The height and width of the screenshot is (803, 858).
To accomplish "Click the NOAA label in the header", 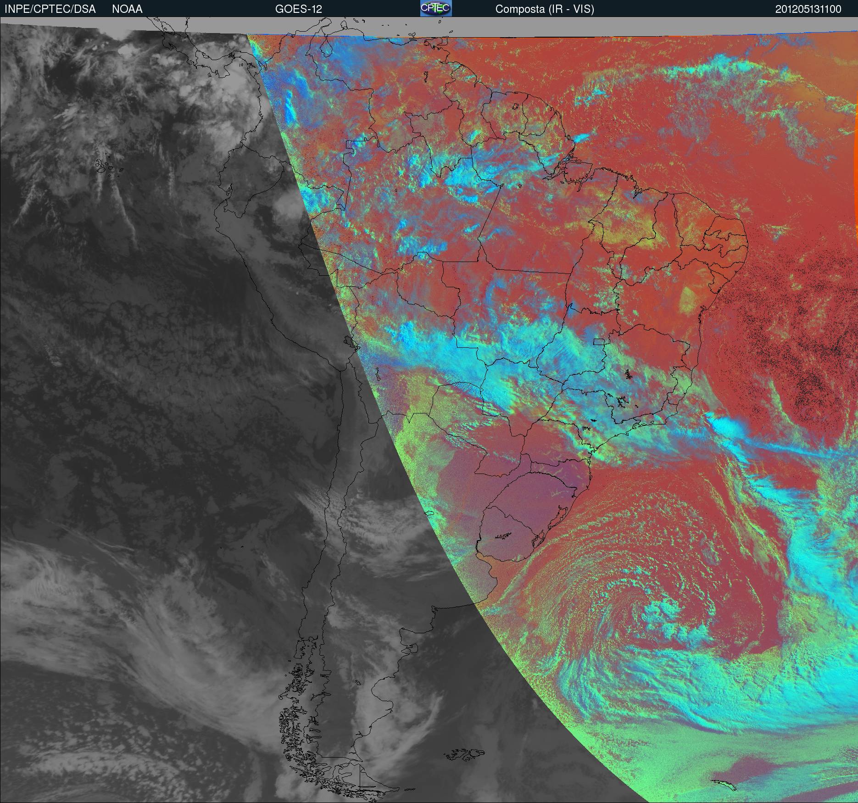I will [127, 9].
